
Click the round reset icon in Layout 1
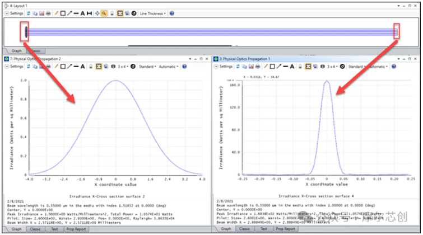pyautogui.click(x=134, y=13)
